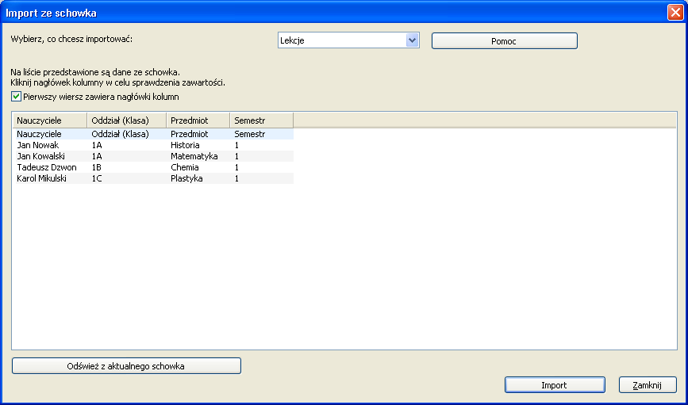Click the Nauczyciele column header
The image size is (688, 405).
[x=49, y=120]
